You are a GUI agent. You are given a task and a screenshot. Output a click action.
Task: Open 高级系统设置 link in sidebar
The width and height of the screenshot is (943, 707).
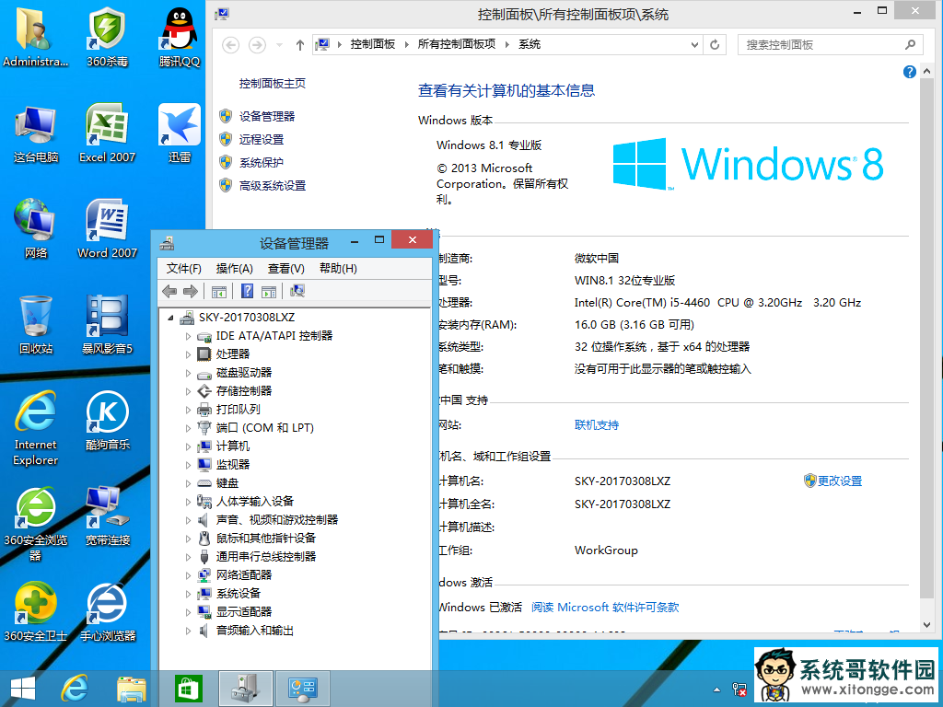tap(273, 185)
